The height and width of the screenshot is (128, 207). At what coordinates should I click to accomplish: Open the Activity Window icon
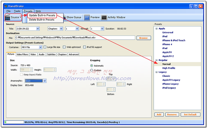click(104, 17)
